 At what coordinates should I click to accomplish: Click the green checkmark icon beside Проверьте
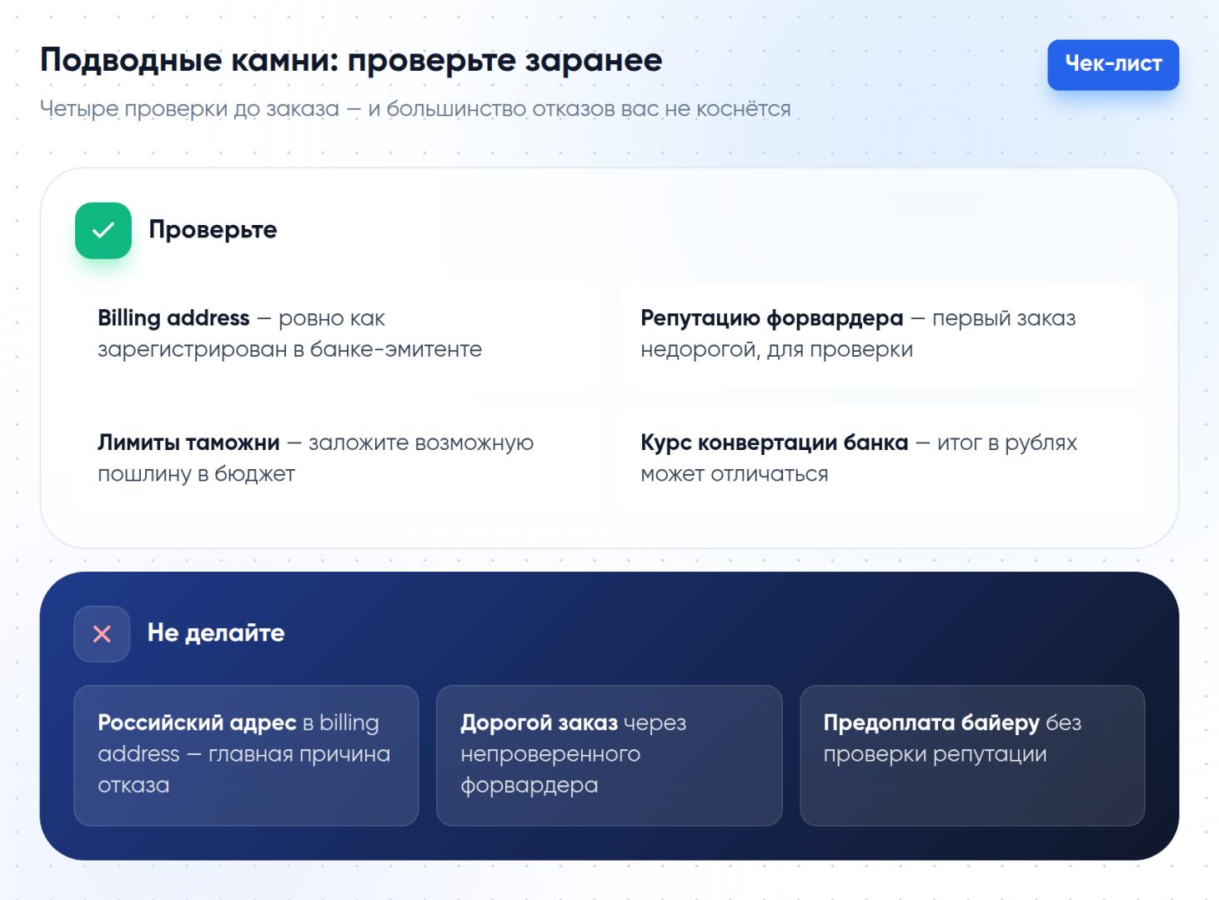tap(103, 230)
